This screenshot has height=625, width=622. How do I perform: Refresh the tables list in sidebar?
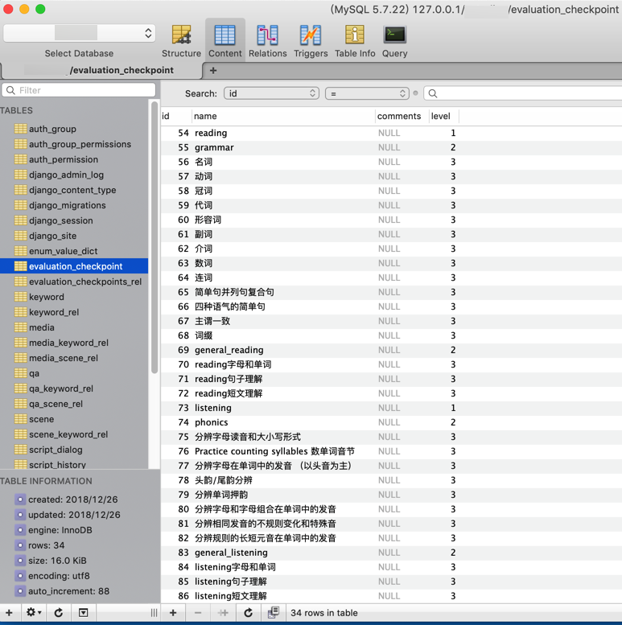tap(58, 613)
